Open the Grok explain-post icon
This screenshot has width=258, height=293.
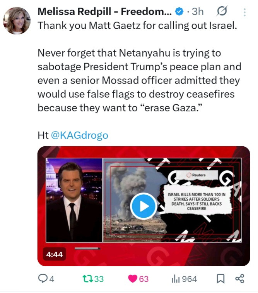(222, 11)
